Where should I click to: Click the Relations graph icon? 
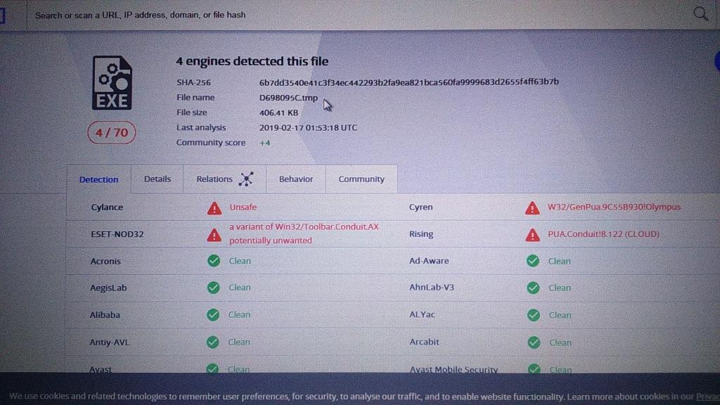click(246, 179)
